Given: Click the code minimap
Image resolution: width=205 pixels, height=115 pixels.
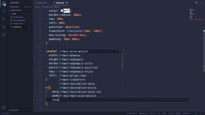Looking at the screenshot, I should (x=196, y=14).
